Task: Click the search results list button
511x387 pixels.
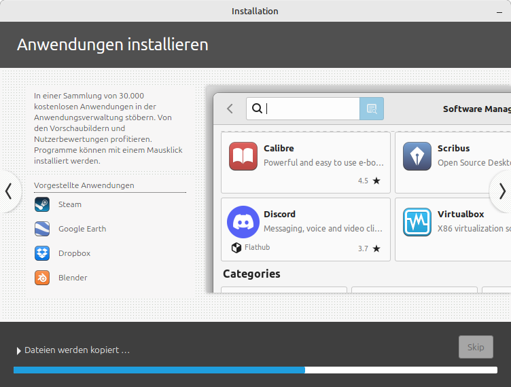Action: 372,109
